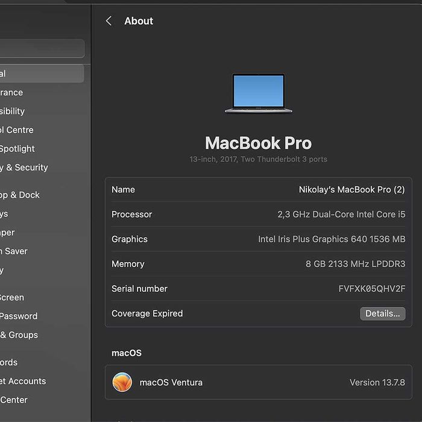This screenshot has width=422, height=422.
Task: Click the 'macOS' section heading
Action: coord(127,353)
